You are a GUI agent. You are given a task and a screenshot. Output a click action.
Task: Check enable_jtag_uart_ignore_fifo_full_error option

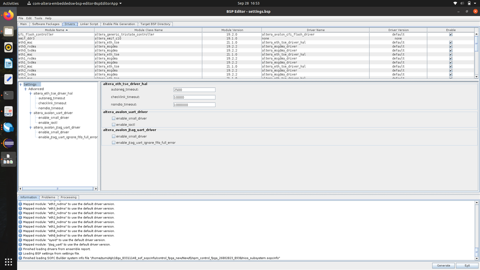[x=113, y=143]
